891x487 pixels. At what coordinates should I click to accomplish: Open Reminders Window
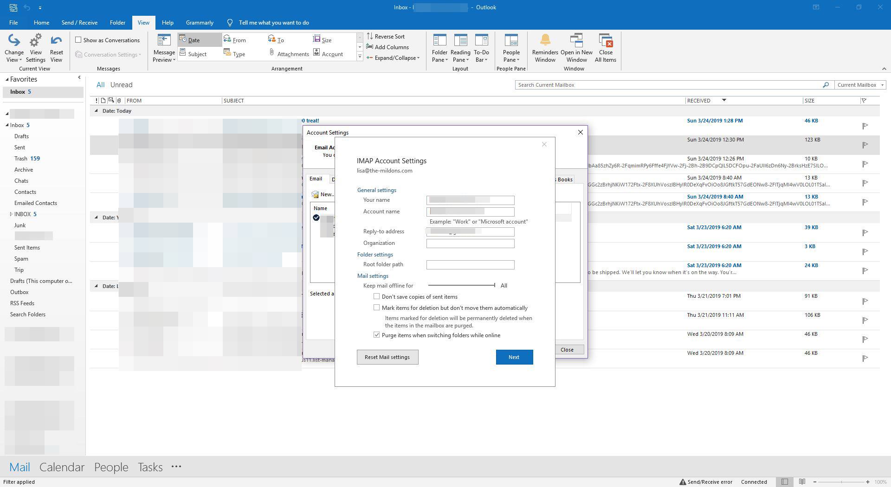point(545,48)
